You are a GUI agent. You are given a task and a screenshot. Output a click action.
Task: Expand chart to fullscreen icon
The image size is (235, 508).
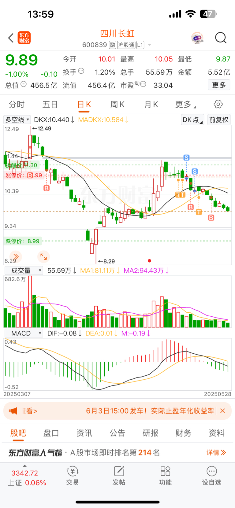click(x=43, y=257)
